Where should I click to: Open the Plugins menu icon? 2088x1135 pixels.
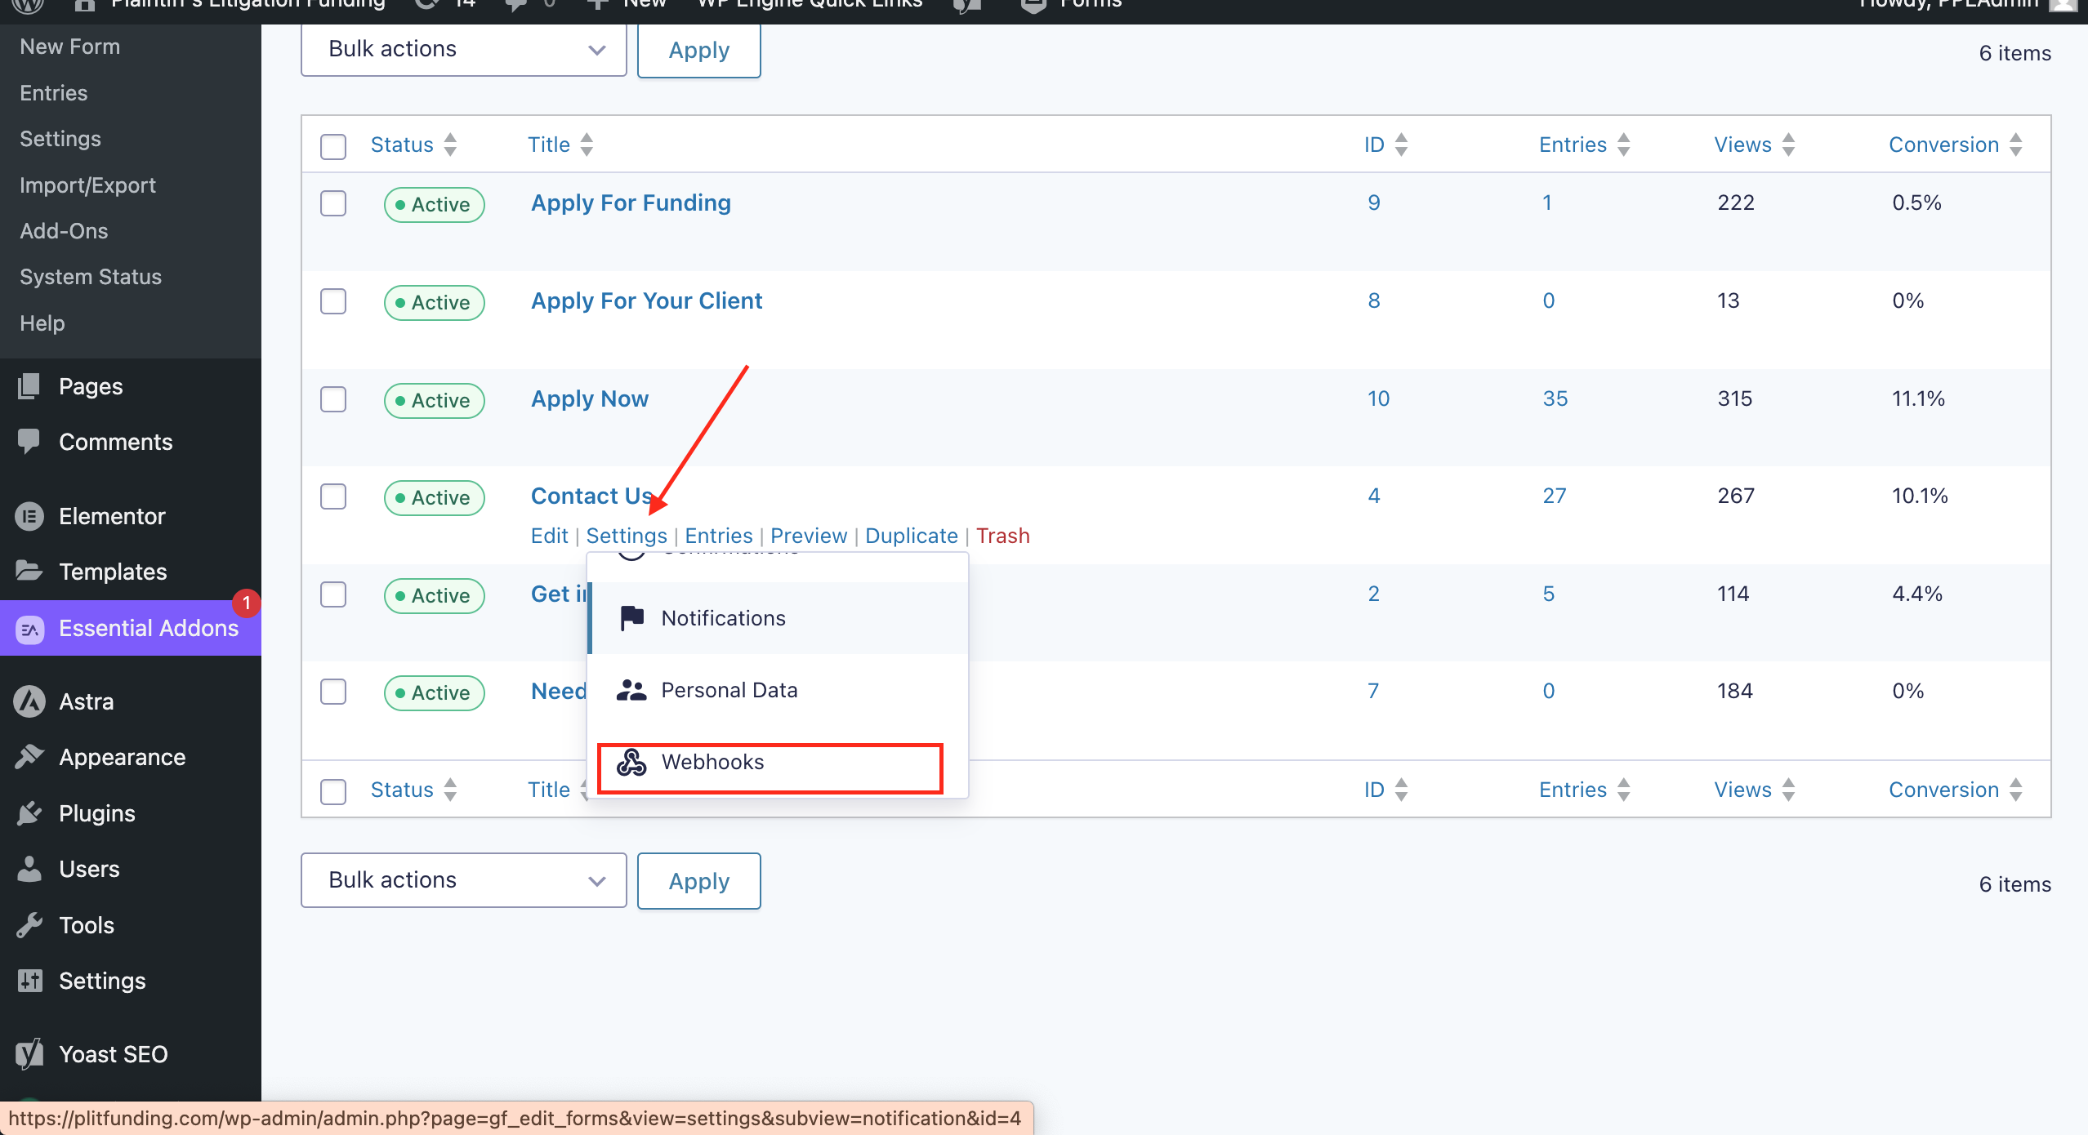coord(29,813)
